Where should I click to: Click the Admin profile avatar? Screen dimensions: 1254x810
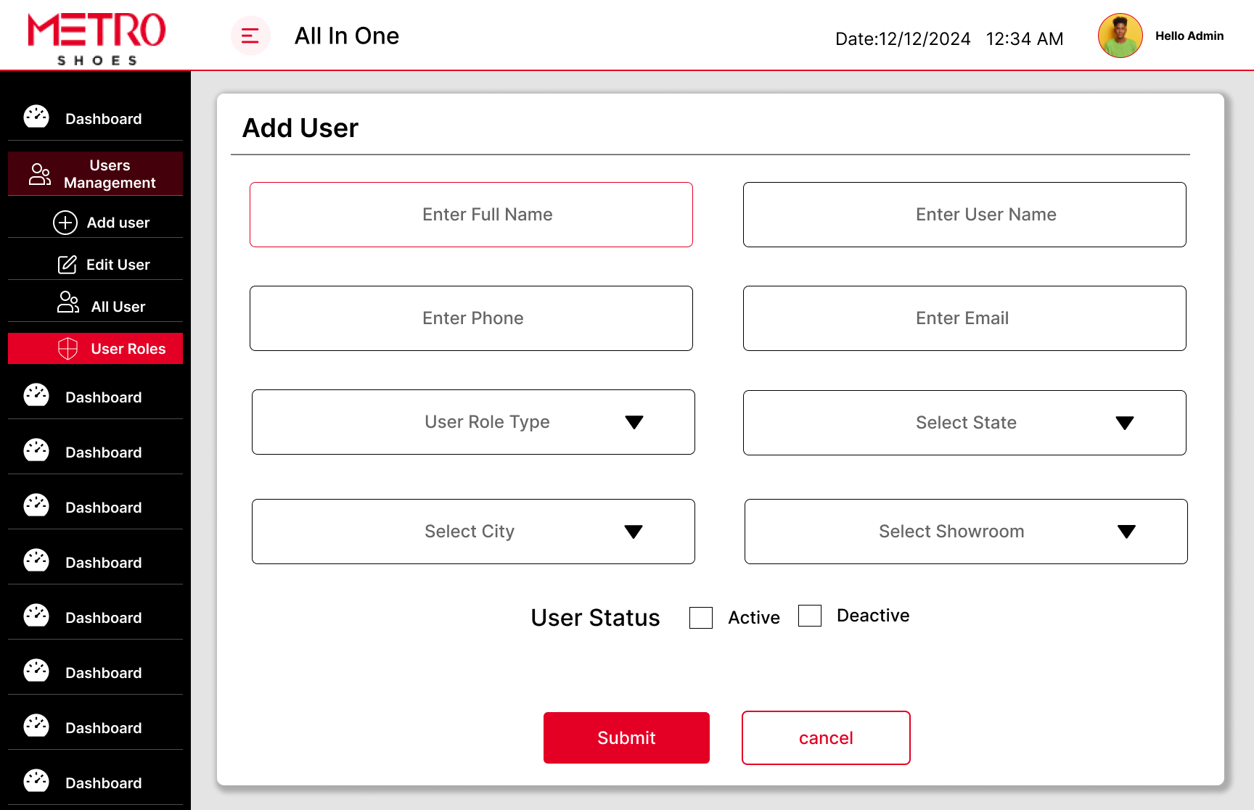pos(1120,36)
